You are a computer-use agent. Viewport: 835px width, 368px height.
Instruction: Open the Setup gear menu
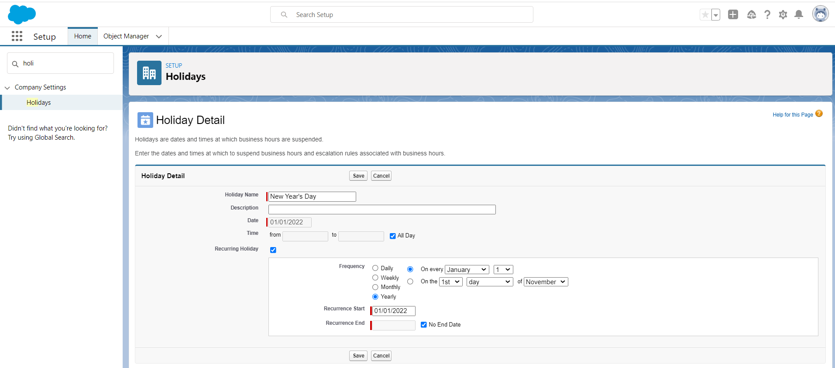pyautogui.click(x=783, y=15)
